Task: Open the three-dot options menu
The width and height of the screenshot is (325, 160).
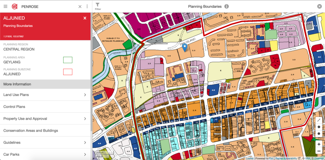Action: [x=87, y=6]
